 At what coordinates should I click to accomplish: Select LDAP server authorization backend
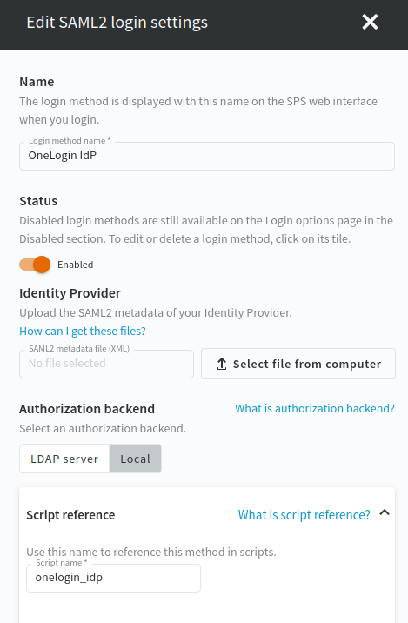pyautogui.click(x=64, y=459)
